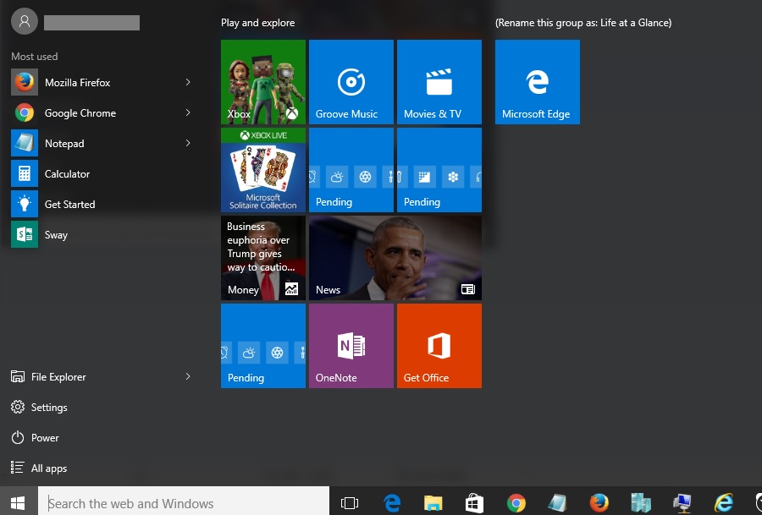The width and height of the screenshot is (762, 515).
Task: Open the Microsoft Solitaire Collection tile
Action: [263, 170]
